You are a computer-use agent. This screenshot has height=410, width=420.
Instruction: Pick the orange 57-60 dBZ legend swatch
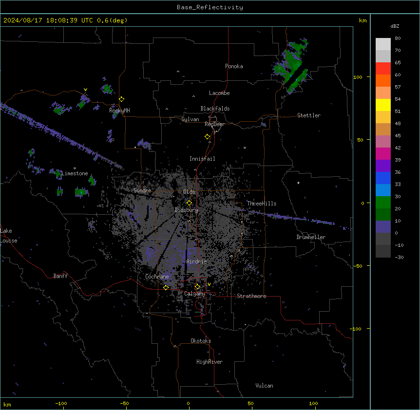(x=383, y=80)
